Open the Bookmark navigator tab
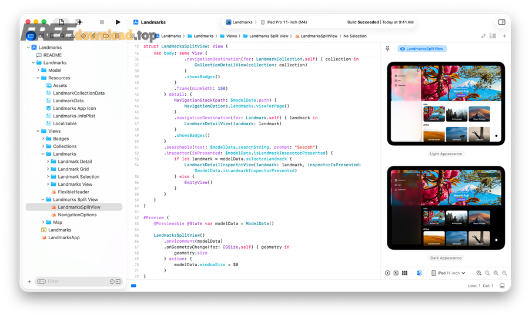This screenshot has width=529, height=315. click(x=52, y=36)
